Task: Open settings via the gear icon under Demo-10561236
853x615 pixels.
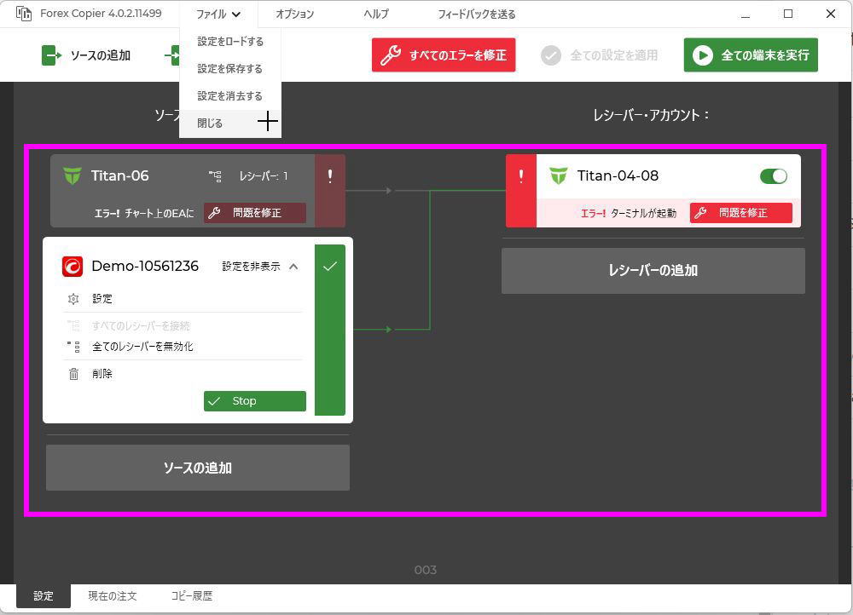Action: pos(74,298)
